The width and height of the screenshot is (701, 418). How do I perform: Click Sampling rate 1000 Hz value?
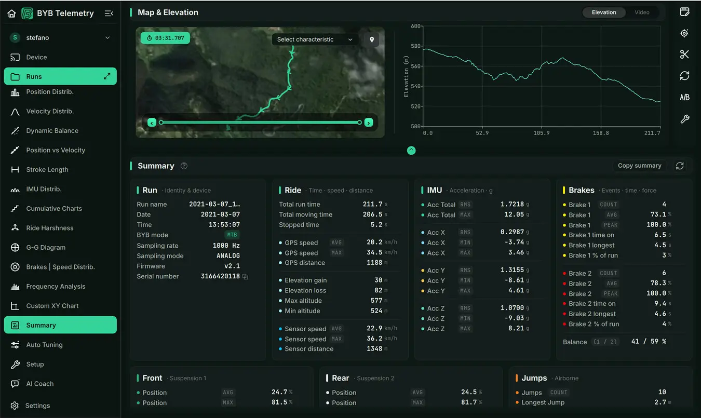pyautogui.click(x=226, y=246)
